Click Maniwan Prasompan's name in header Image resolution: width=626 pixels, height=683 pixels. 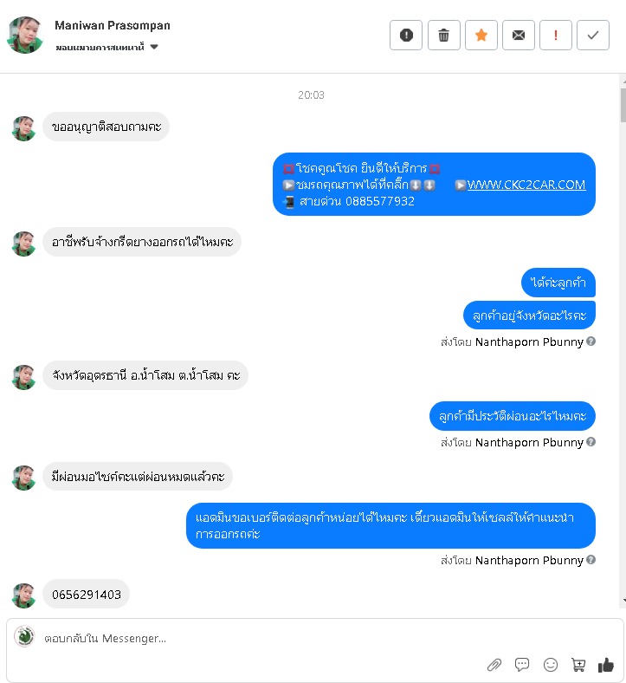pos(113,26)
